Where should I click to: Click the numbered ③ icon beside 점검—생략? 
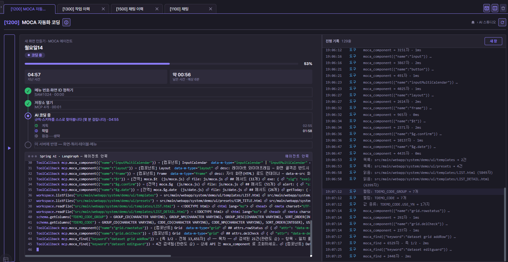(36, 136)
